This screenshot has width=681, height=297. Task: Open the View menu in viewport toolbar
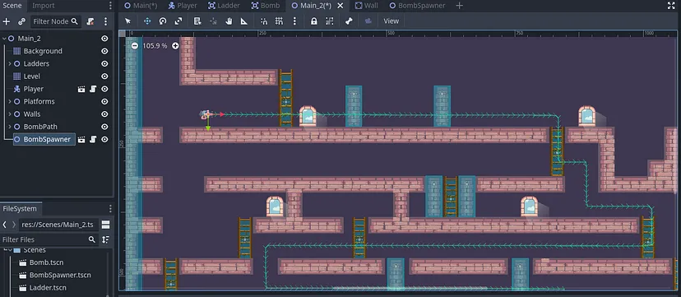point(391,21)
